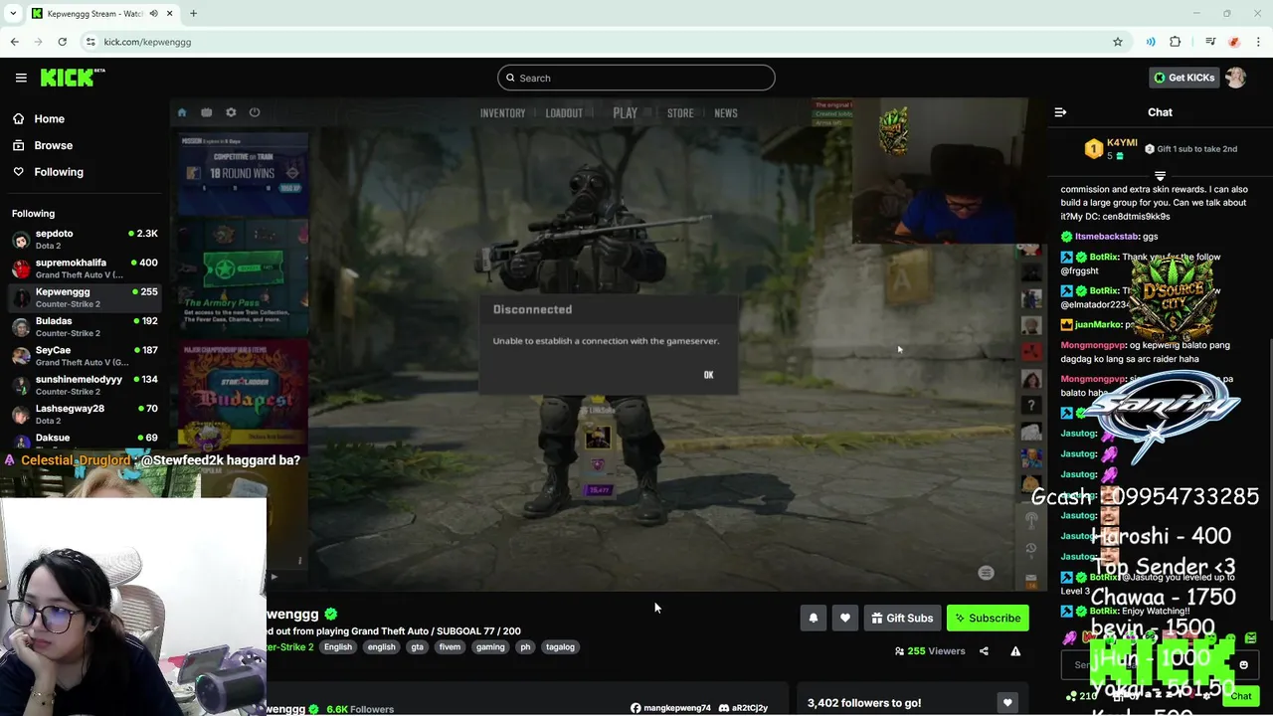
Task: Click the fivem tag
Action: (x=450, y=647)
